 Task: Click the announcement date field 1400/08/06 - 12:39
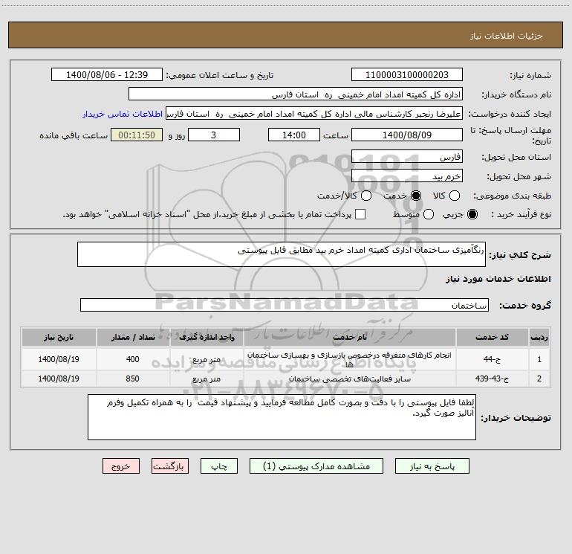pyautogui.click(x=107, y=74)
